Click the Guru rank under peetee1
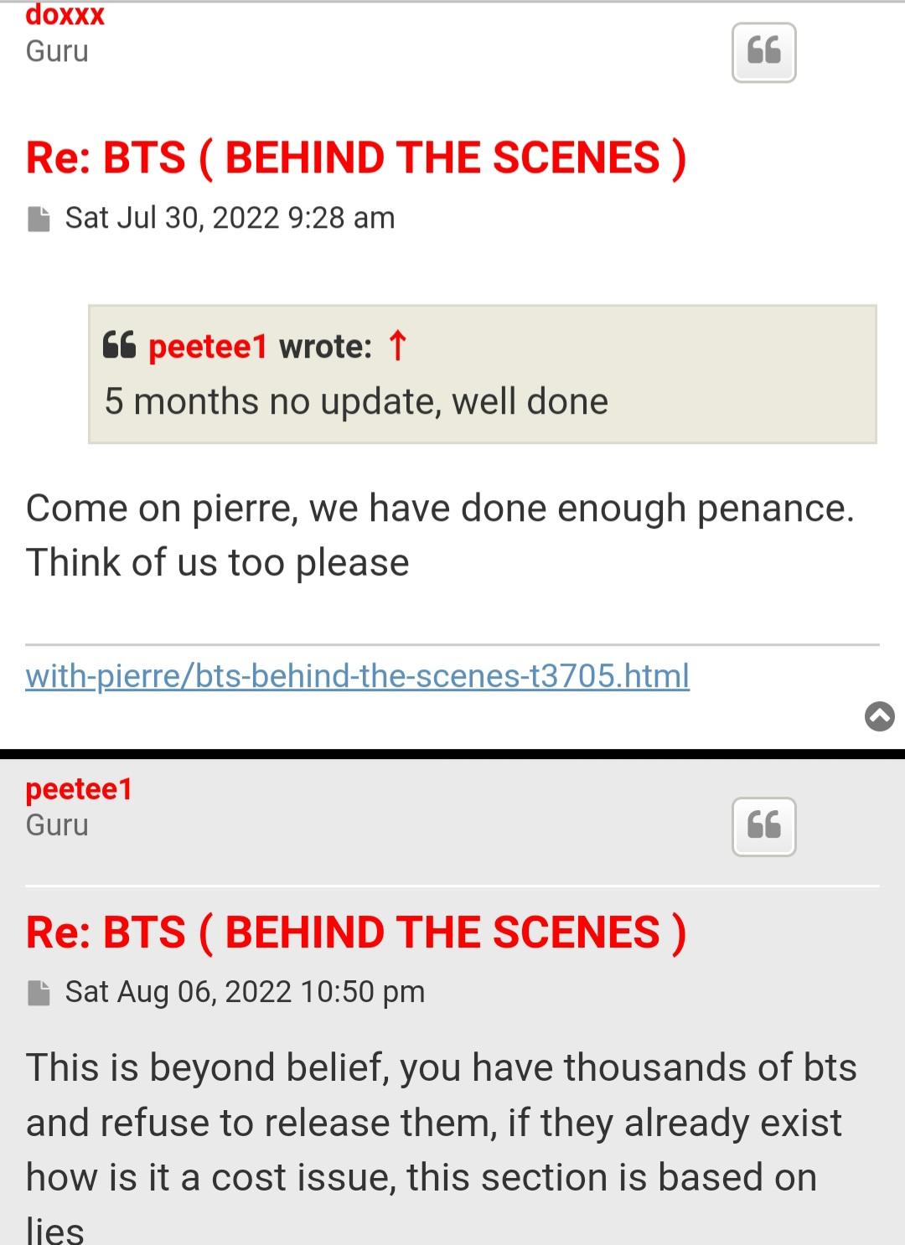 click(57, 825)
